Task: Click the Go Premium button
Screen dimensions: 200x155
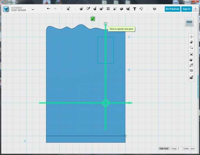Action: (173, 9)
